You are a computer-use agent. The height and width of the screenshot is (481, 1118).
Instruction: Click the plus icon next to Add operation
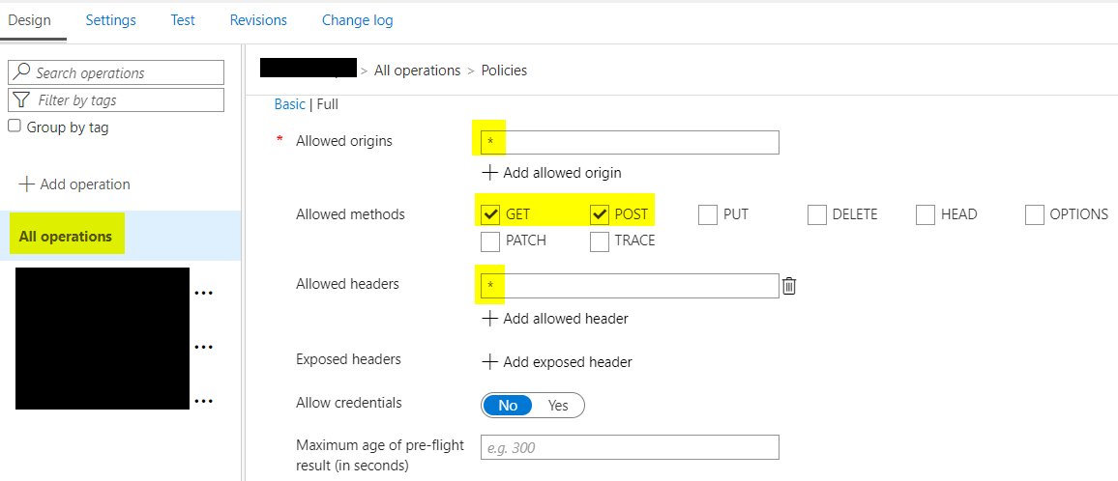26,184
